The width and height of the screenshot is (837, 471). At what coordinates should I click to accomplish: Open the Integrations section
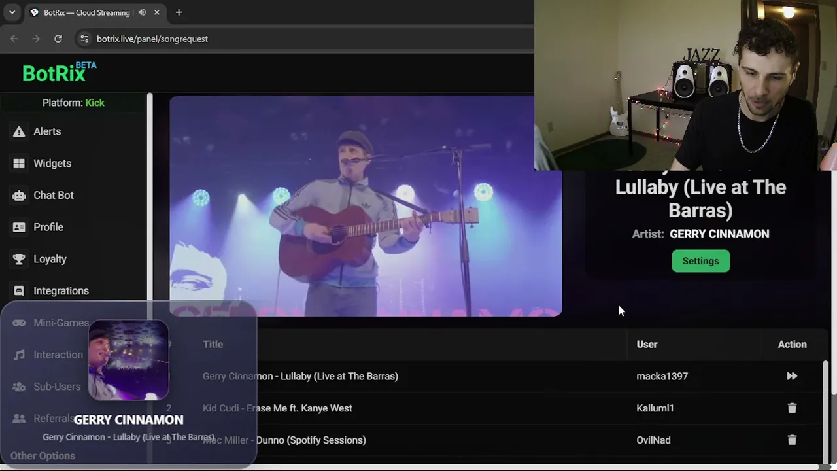[61, 291]
